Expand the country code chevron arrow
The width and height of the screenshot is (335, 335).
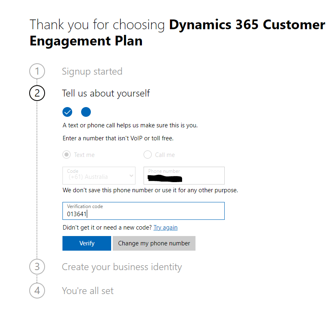(131, 176)
